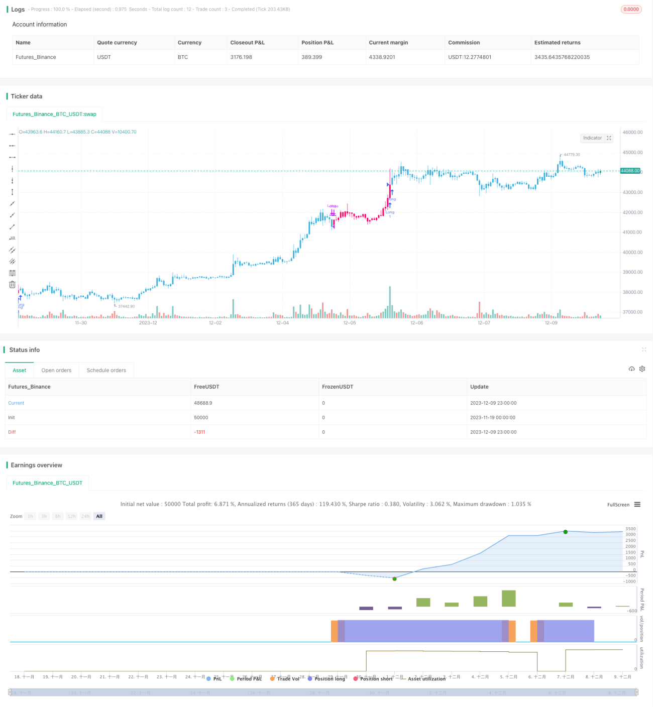
Task: Switch to the Schedule orders tab
Action: pyautogui.click(x=106, y=370)
